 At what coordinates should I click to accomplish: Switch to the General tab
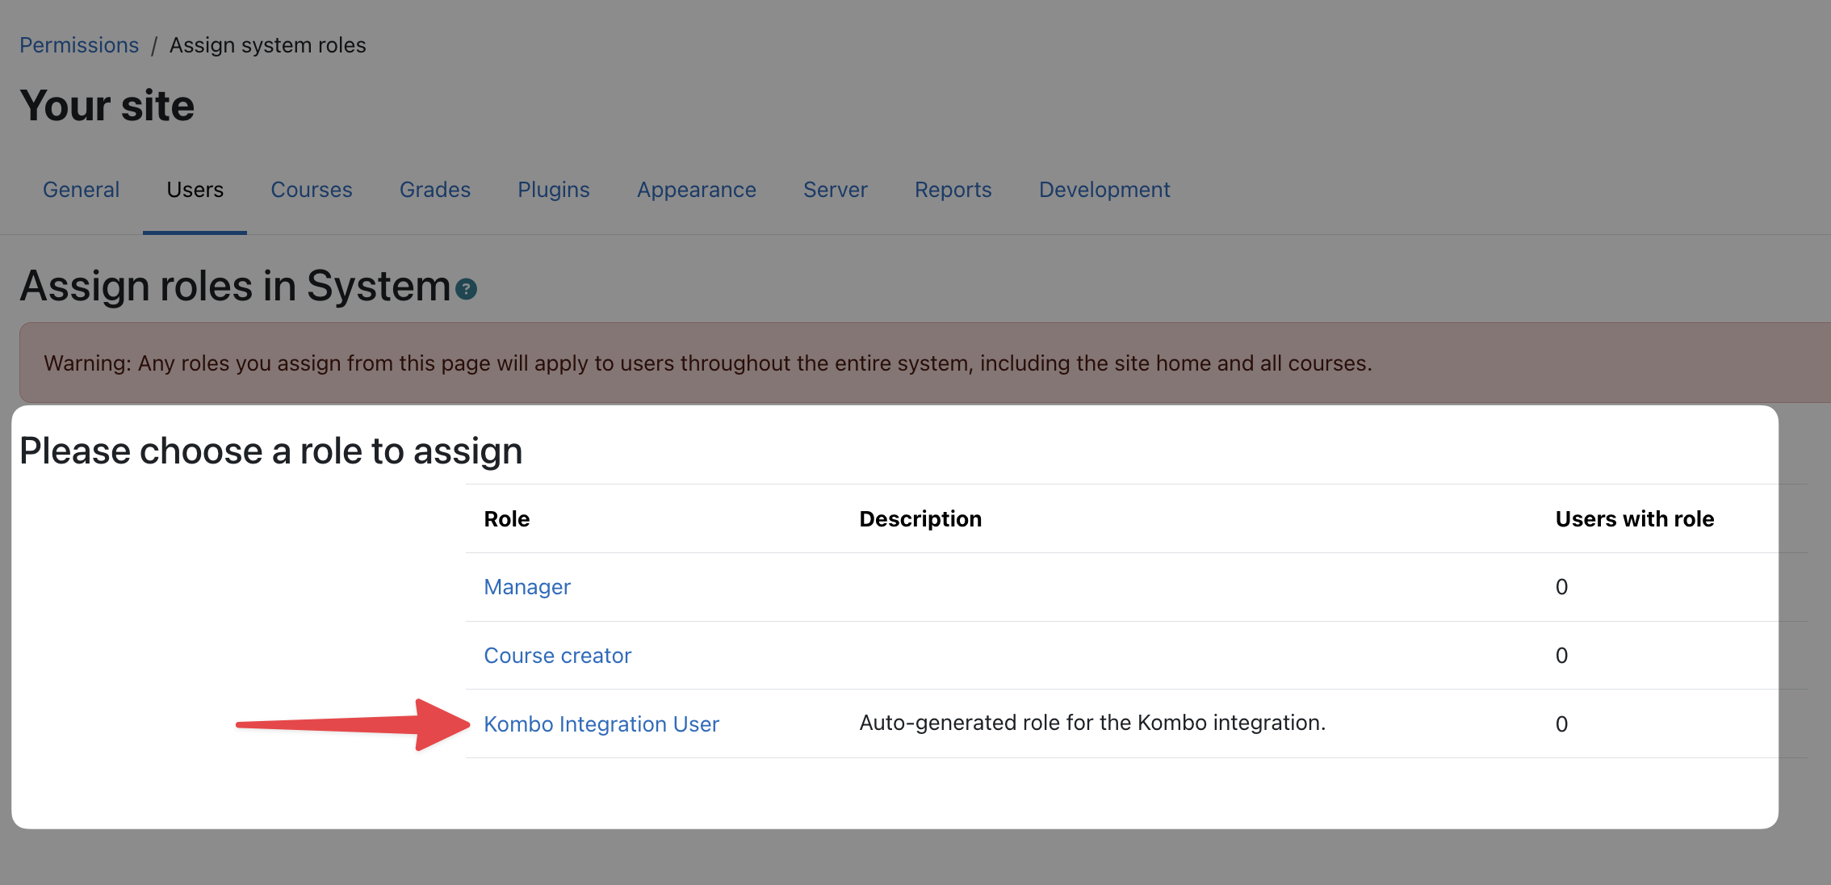[x=81, y=190]
